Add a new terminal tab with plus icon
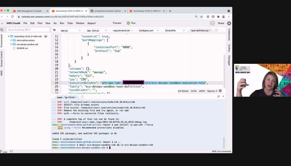Viewport: 291px width, 166px height. point(82,97)
